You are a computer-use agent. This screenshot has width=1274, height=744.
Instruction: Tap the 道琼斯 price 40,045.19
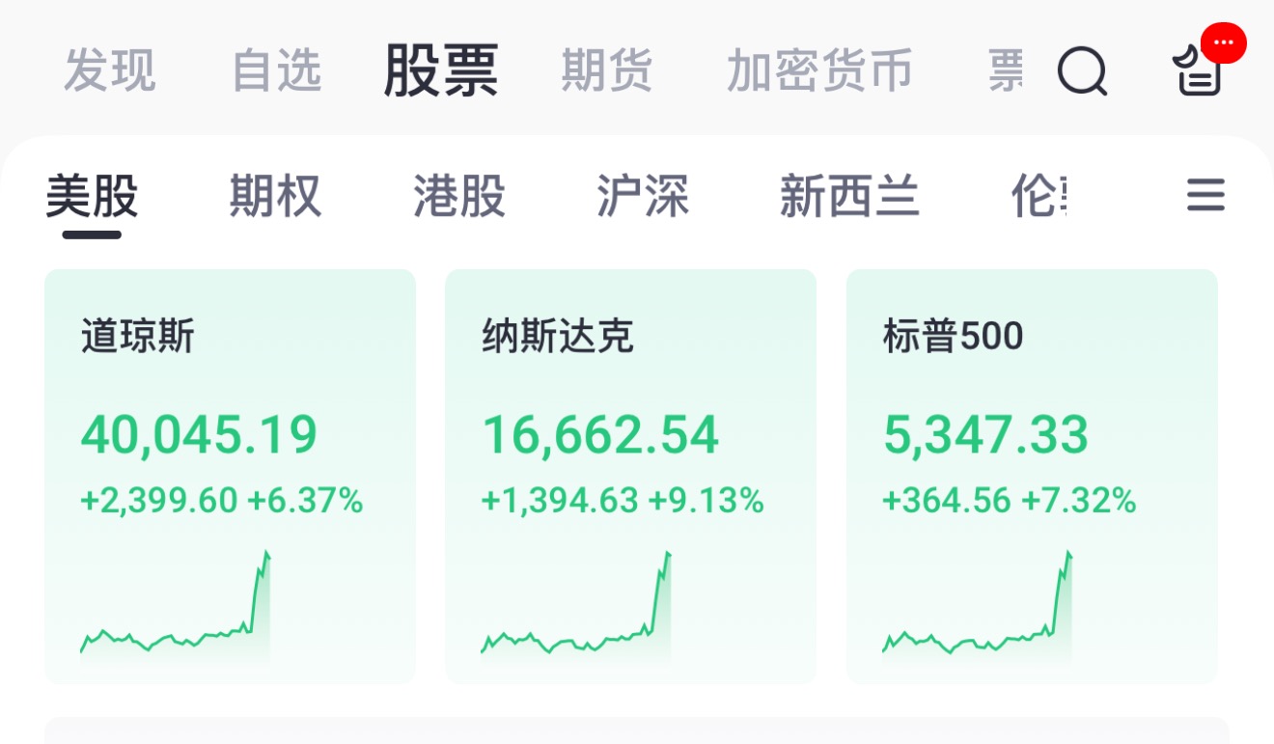pyautogui.click(x=199, y=434)
